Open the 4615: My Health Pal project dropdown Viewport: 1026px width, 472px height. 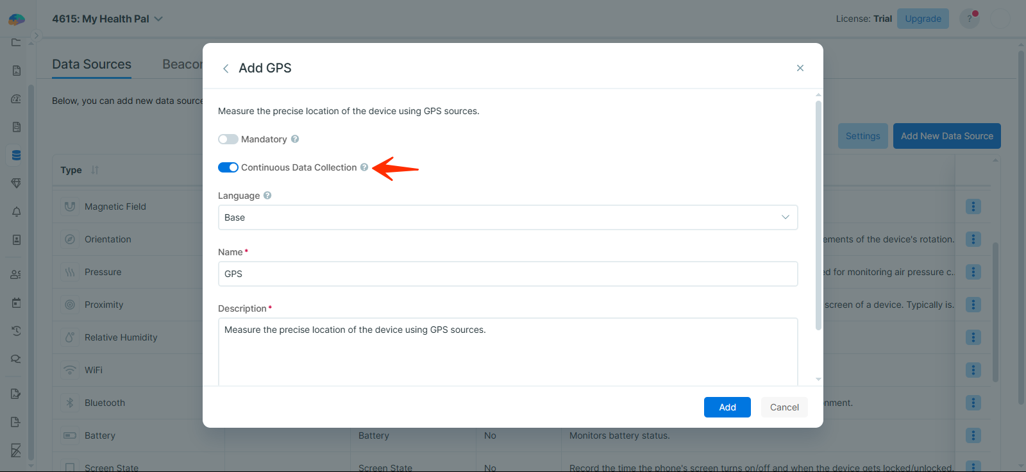[107, 19]
